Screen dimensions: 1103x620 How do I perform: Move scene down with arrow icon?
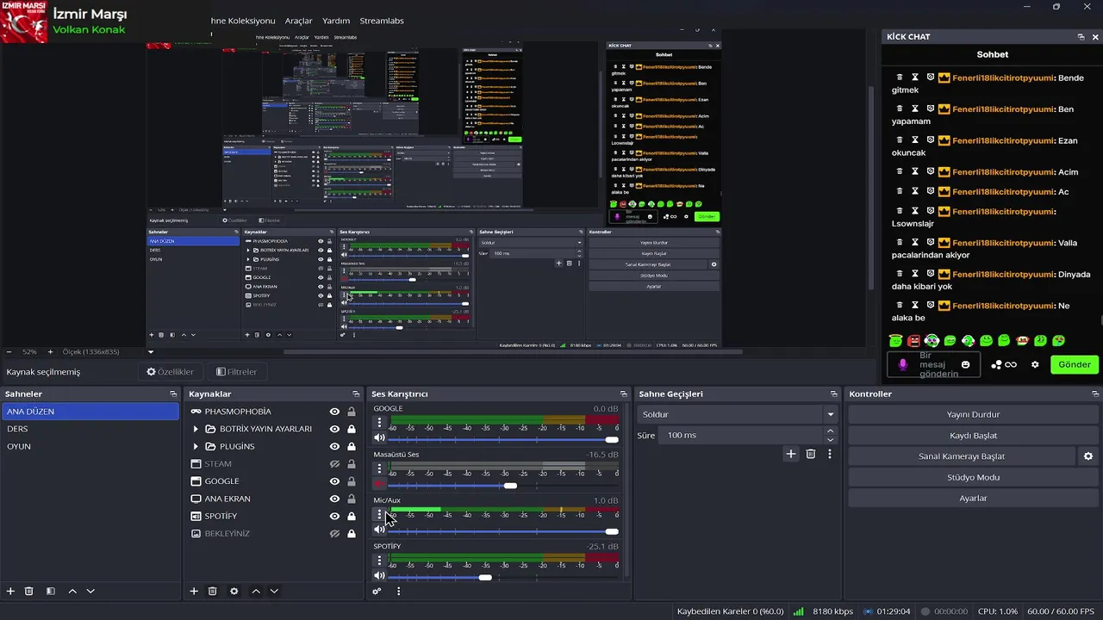90,592
